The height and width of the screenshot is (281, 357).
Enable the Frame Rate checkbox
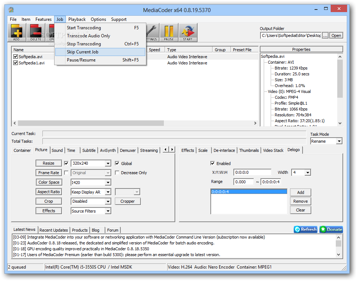[66, 173]
